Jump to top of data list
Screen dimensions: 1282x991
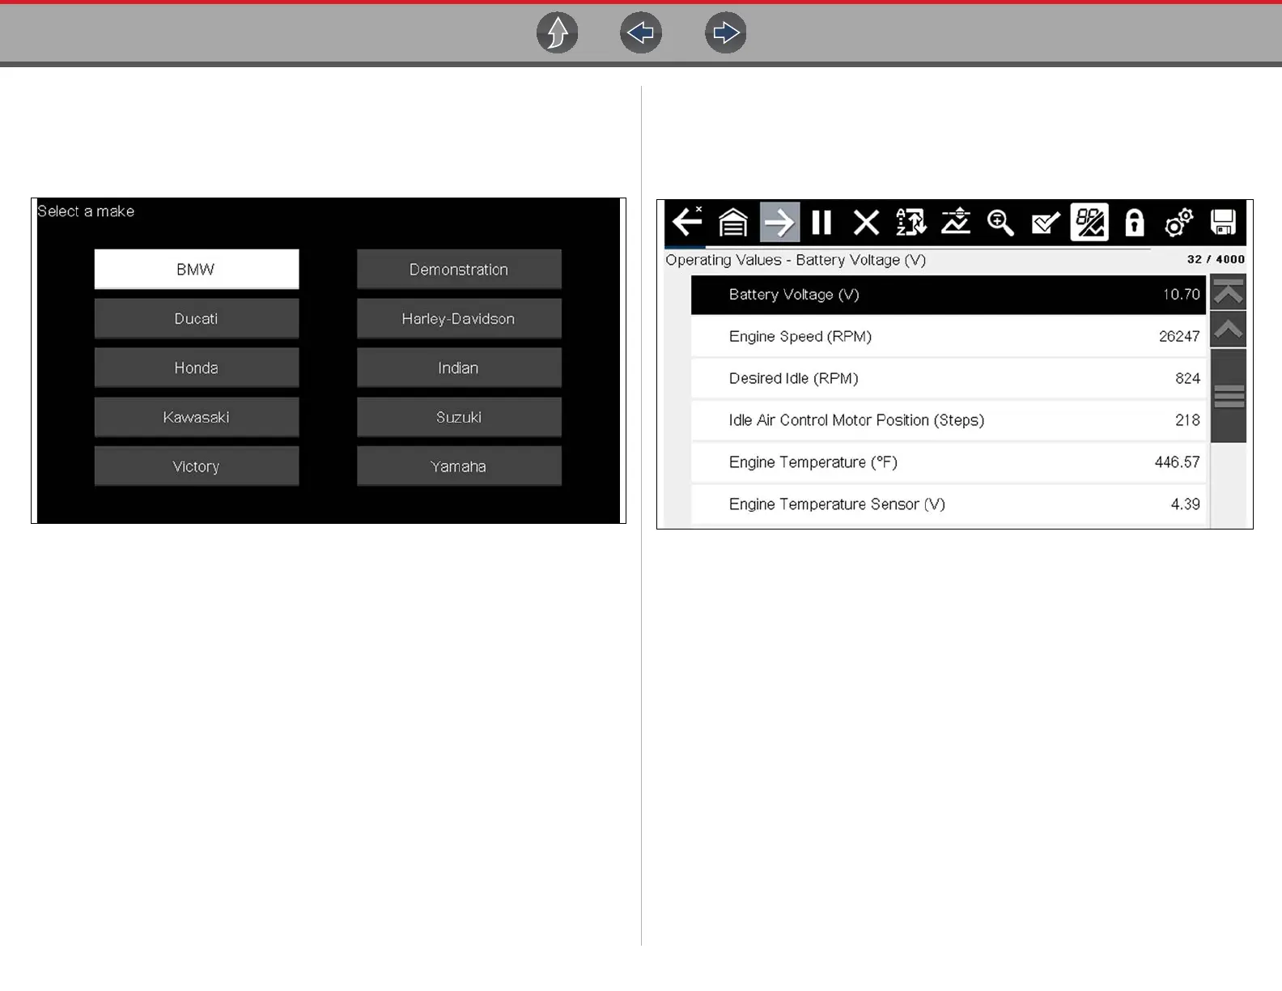click(x=1228, y=292)
